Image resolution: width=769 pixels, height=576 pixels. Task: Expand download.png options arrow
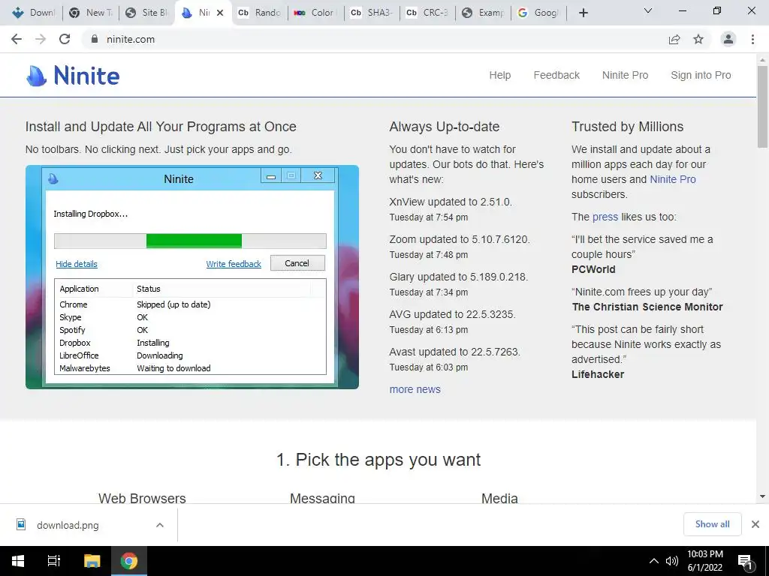click(159, 525)
